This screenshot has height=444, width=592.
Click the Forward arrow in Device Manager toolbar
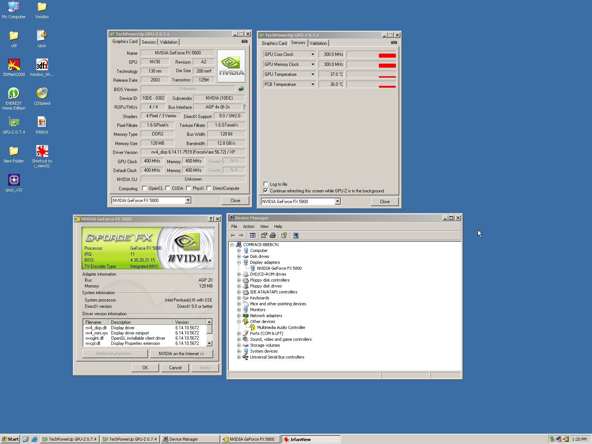(x=241, y=235)
